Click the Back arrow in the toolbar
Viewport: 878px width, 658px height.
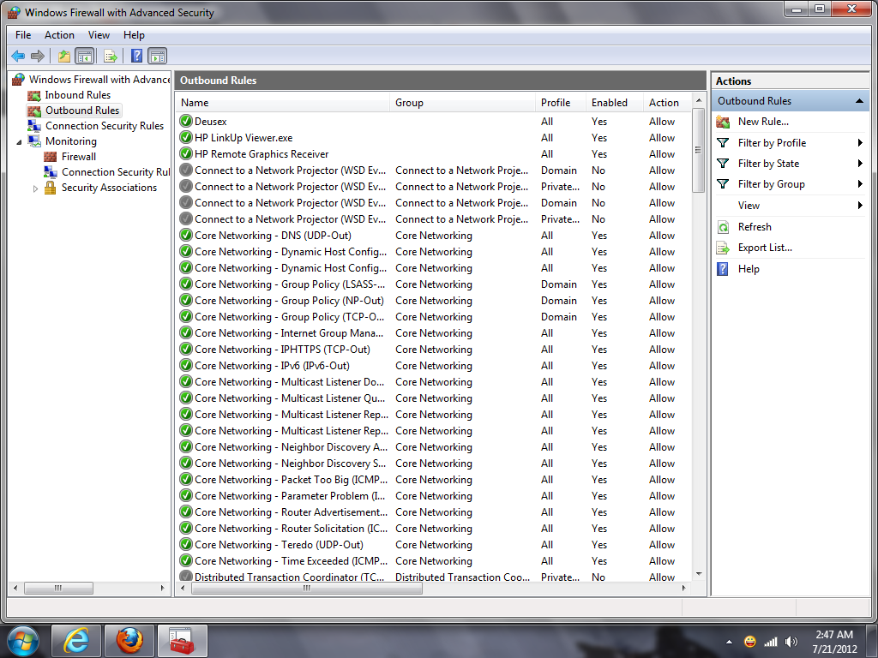(18, 57)
